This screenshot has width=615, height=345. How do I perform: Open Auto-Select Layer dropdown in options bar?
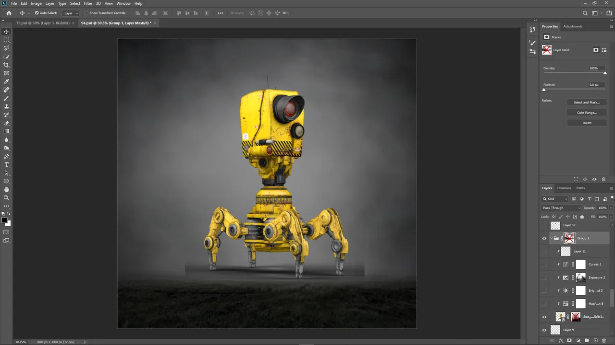tap(71, 13)
